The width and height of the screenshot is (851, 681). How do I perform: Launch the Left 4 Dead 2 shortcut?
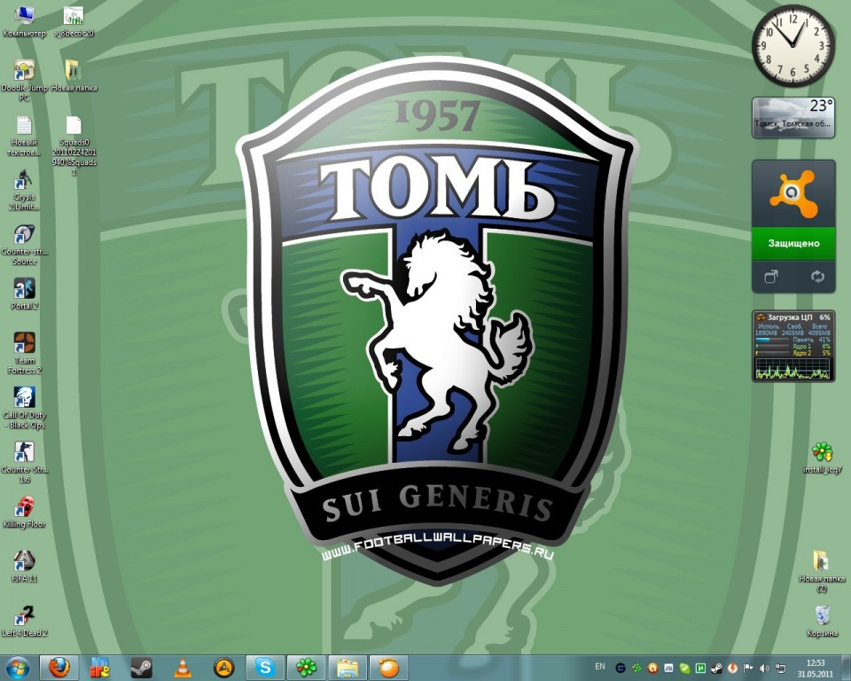pyautogui.click(x=25, y=621)
